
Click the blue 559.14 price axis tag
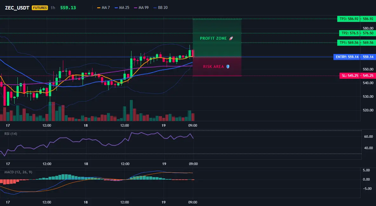[x=368, y=57]
